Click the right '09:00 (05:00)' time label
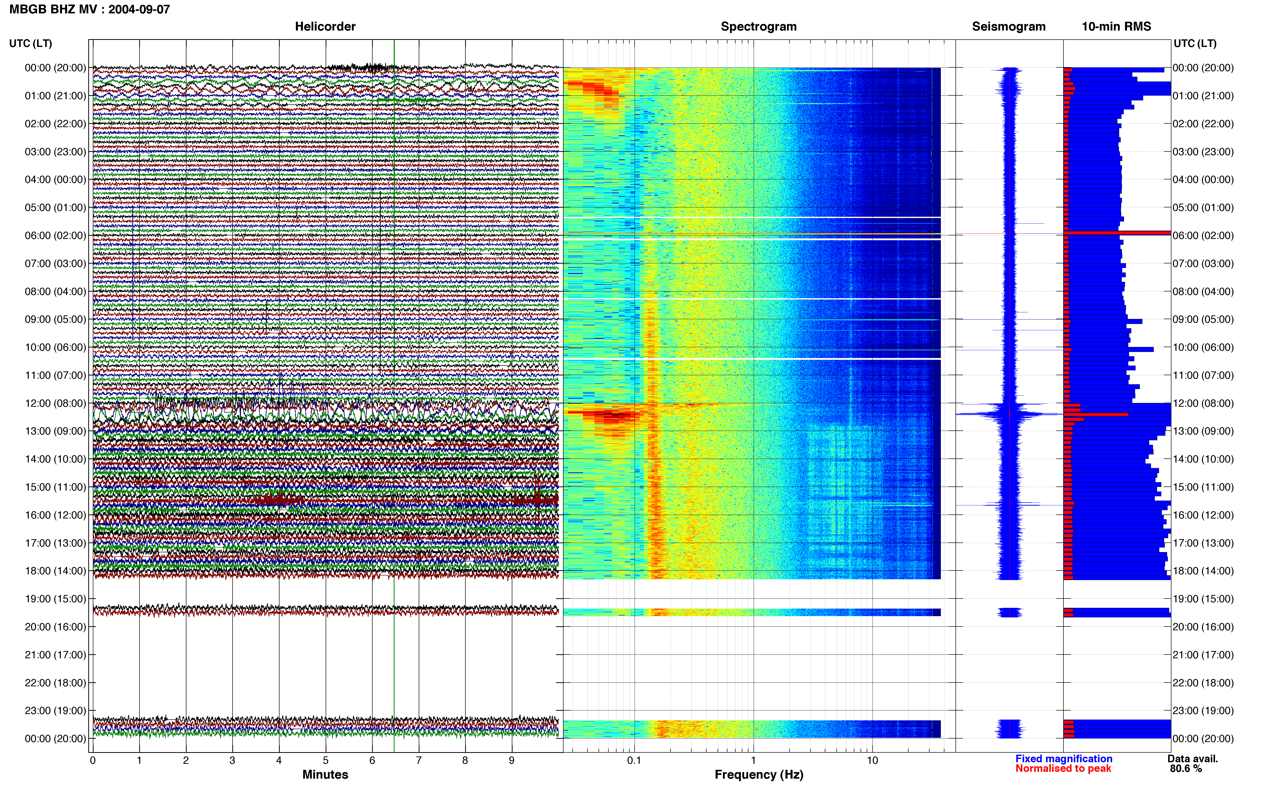 1203,319
